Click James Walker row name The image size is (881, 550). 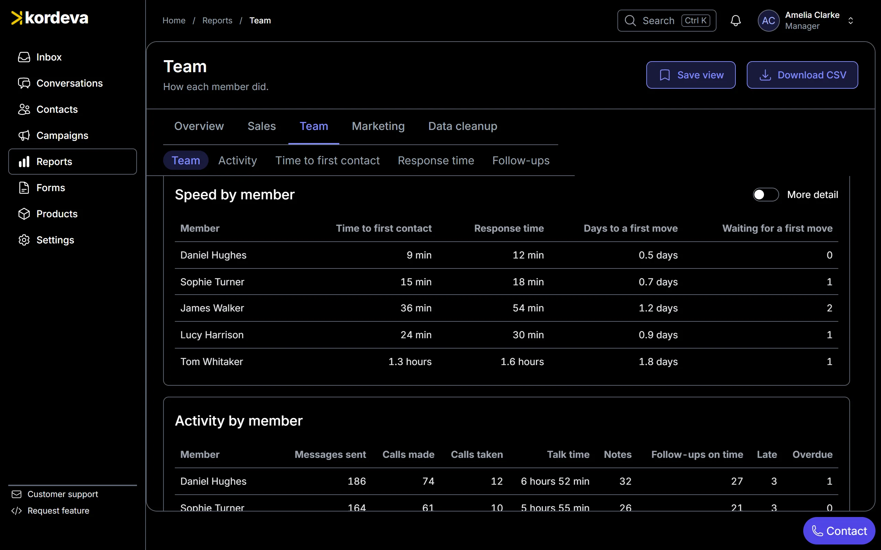pyautogui.click(x=212, y=308)
